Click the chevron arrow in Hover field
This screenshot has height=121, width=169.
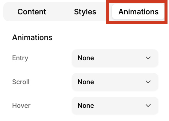(148, 106)
